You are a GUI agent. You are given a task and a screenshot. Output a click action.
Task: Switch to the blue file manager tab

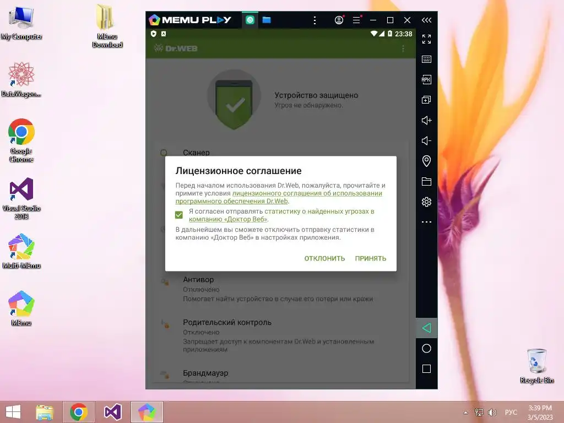point(267,20)
